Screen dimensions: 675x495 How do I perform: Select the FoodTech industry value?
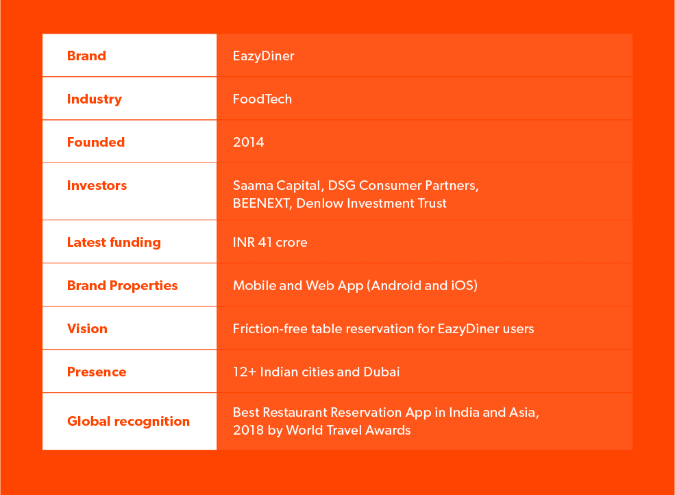tap(262, 99)
